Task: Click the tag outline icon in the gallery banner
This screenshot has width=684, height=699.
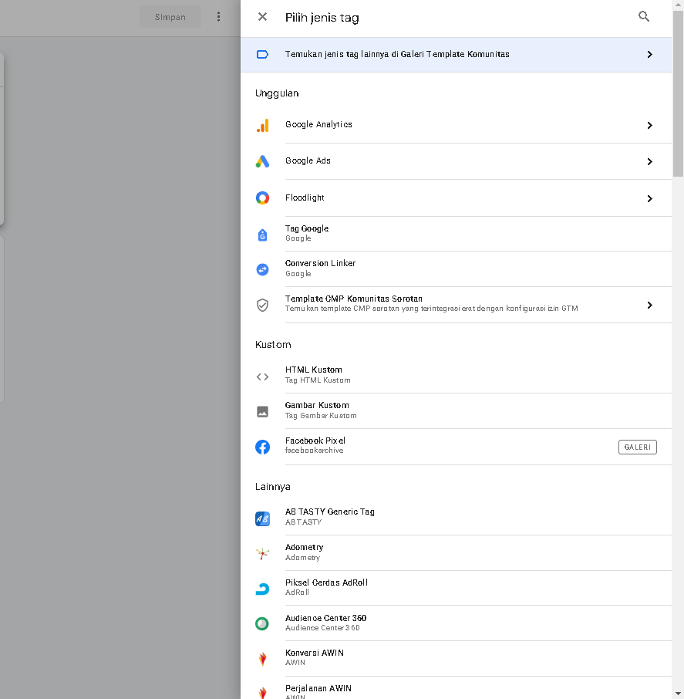Action: coord(262,54)
